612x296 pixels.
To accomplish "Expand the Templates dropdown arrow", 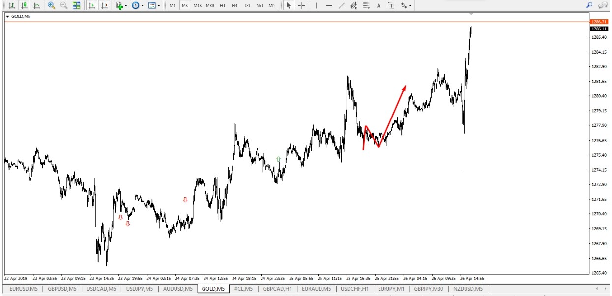I will tap(159, 6).
